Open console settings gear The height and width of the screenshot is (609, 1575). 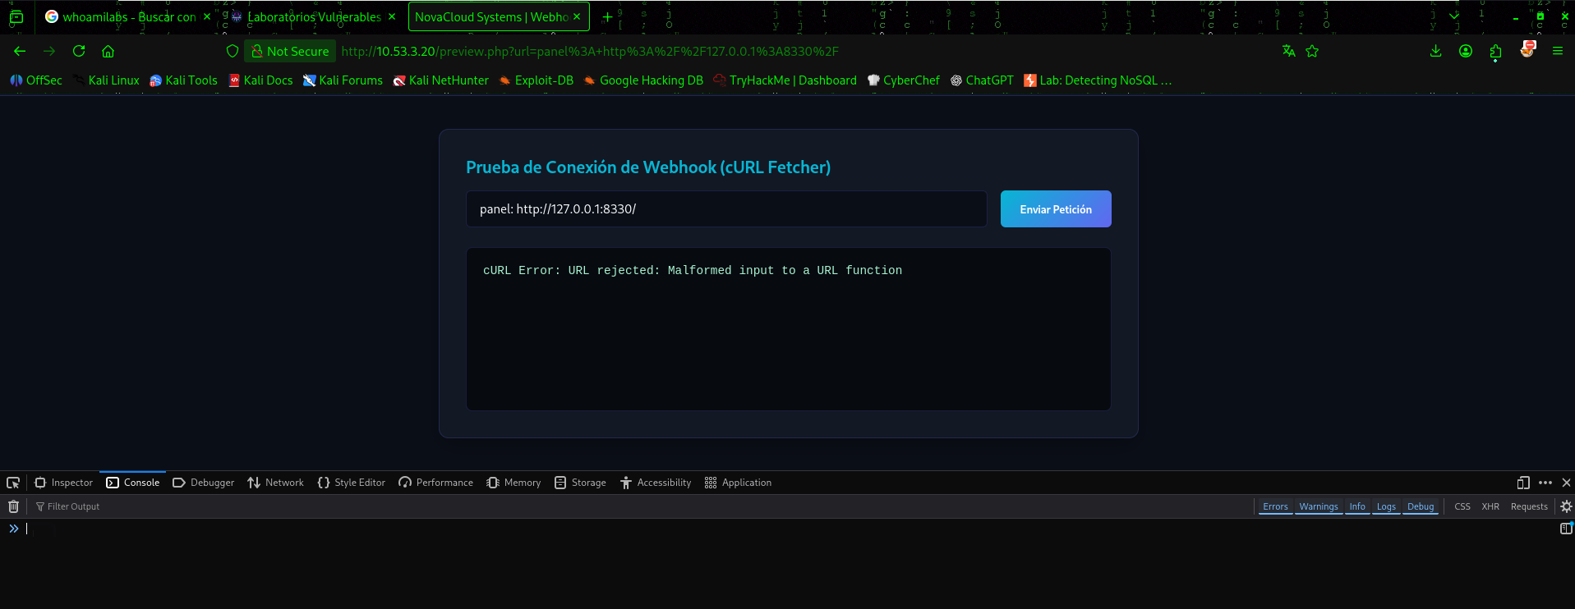pos(1566,506)
